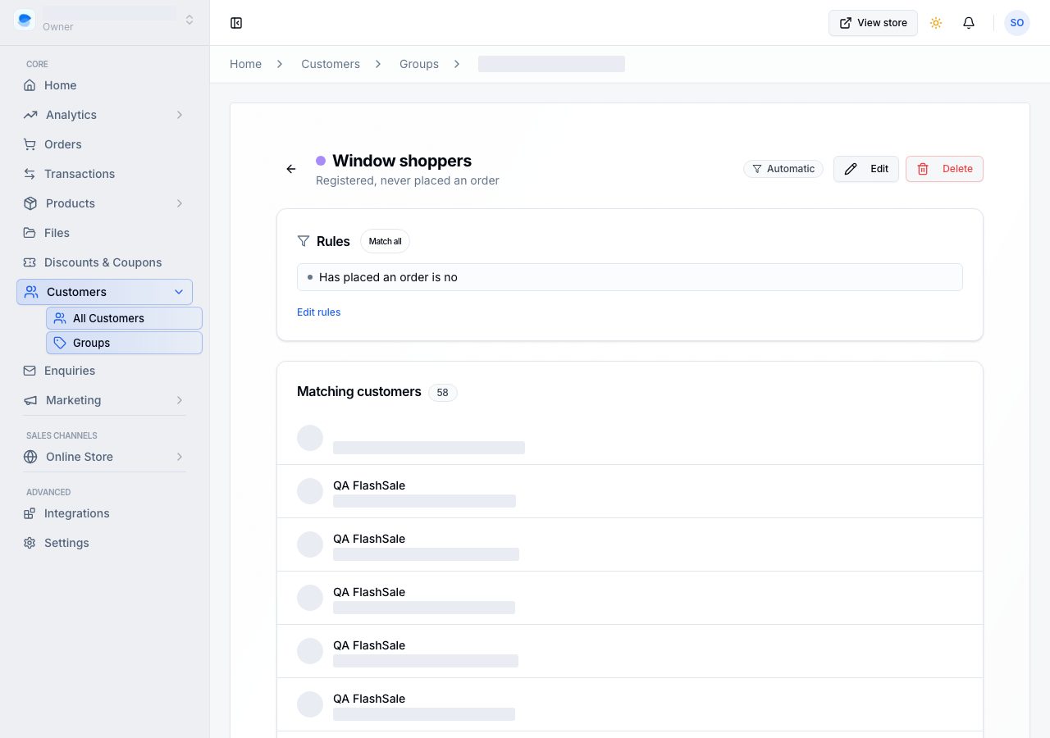Select All Customers submenu item
Viewport: 1050px width, 738px height.
click(x=124, y=318)
